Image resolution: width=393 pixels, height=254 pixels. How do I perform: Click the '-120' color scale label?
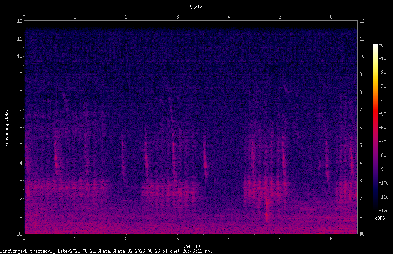(x=383, y=211)
